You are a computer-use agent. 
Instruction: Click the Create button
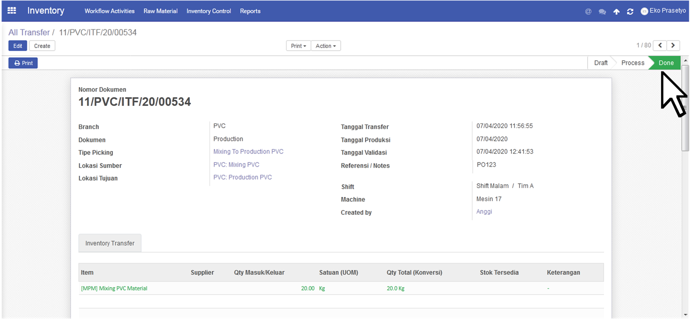pyautogui.click(x=42, y=46)
